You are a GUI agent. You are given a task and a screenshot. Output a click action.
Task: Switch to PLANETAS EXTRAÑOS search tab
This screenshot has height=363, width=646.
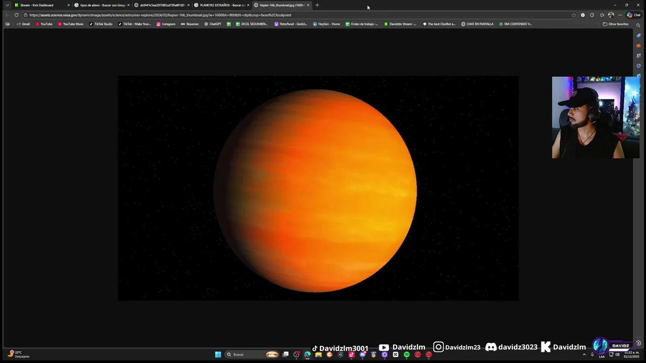coord(221,5)
